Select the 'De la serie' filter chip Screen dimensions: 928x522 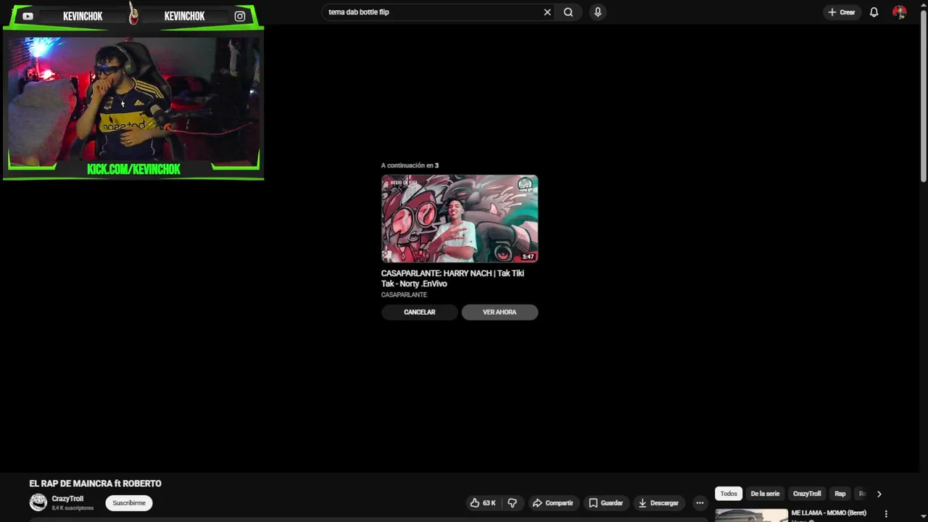click(x=765, y=494)
